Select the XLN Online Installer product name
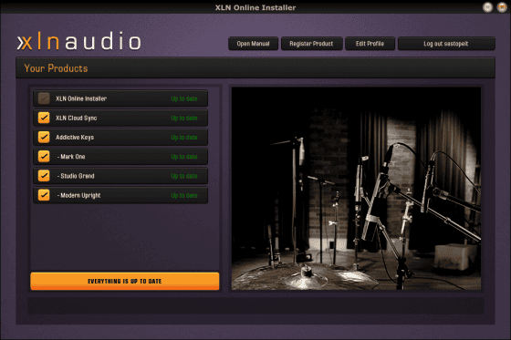511x340 pixels. click(81, 98)
